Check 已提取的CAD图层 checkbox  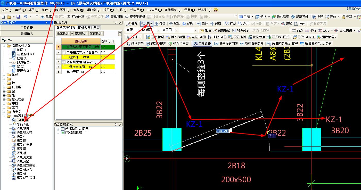point(63,129)
